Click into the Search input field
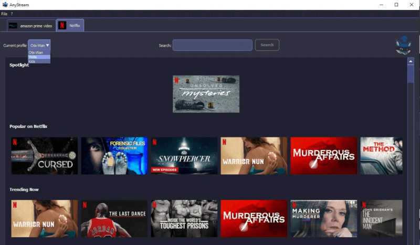The width and height of the screenshot is (420, 245). pos(213,45)
